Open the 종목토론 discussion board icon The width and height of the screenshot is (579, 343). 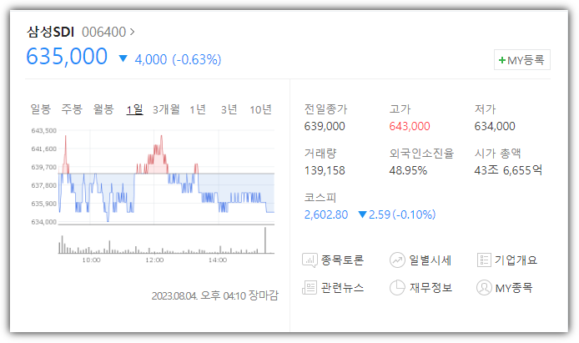(x=310, y=260)
